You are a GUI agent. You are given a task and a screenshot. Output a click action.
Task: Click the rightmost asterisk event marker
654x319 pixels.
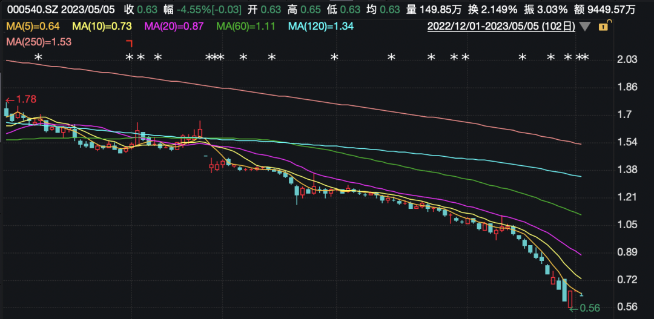(x=586, y=58)
